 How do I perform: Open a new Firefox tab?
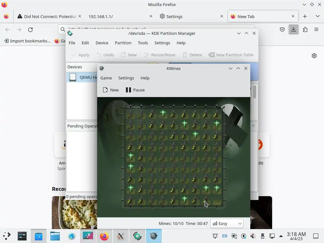pos(305,16)
